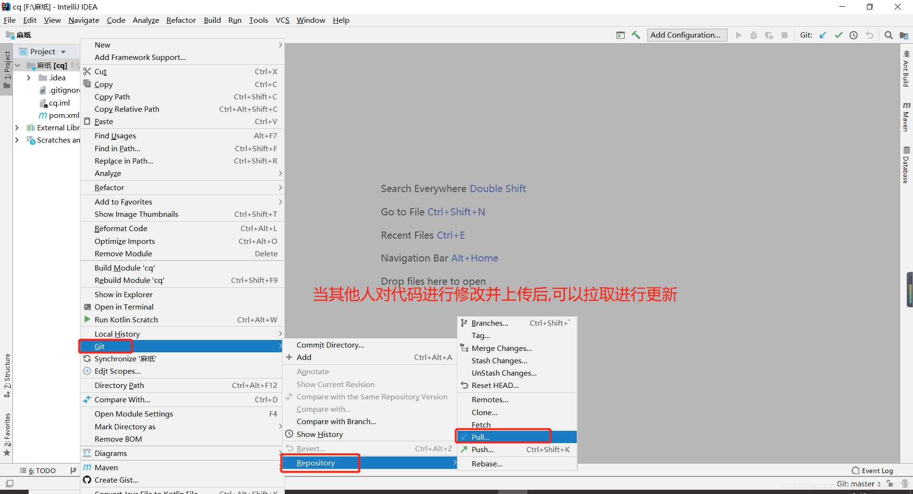Click the Build Project hammer icon
The height and width of the screenshot is (494, 913).
click(x=636, y=35)
